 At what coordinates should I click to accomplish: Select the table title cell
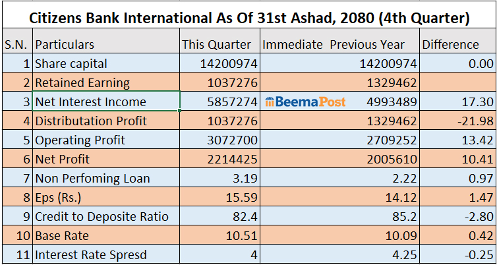pos(248,18)
